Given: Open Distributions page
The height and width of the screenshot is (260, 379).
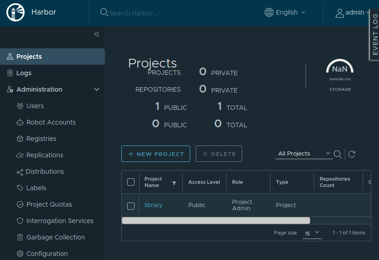Looking at the screenshot, I should 45,172.
